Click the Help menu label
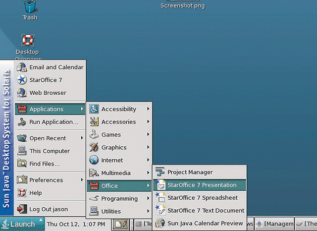317x231 pixels. [36, 193]
